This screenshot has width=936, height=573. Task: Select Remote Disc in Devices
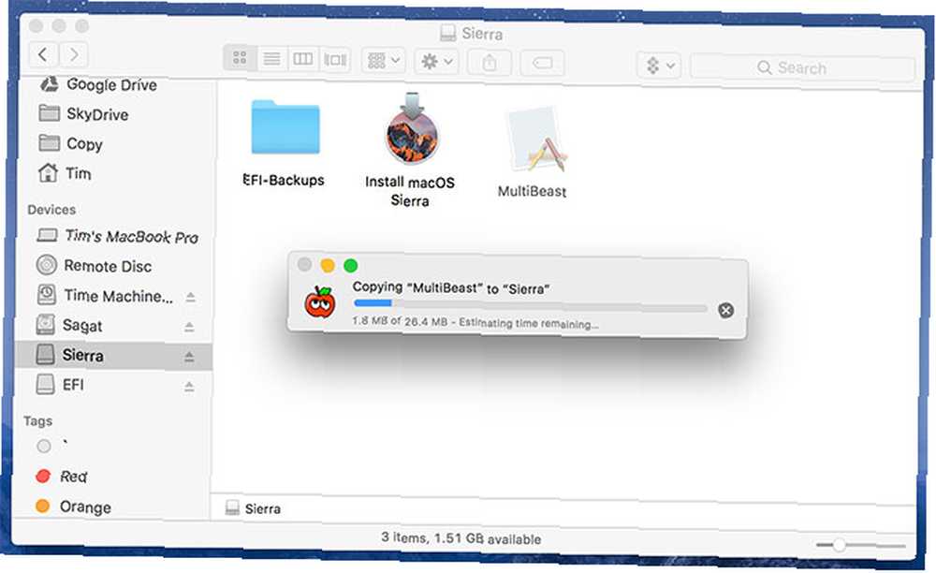pyautogui.click(x=94, y=266)
